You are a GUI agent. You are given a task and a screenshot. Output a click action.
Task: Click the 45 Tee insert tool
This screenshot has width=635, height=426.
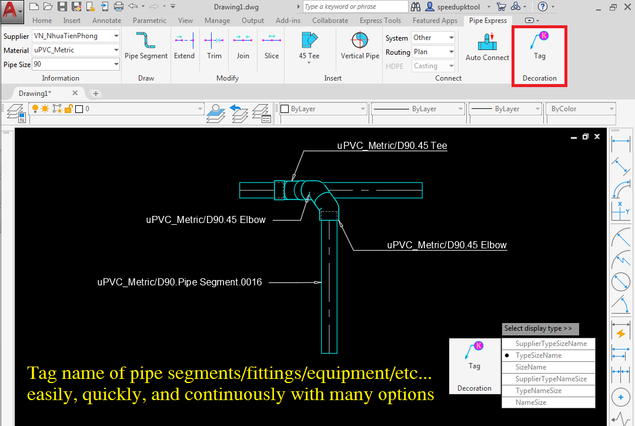pos(309,46)
